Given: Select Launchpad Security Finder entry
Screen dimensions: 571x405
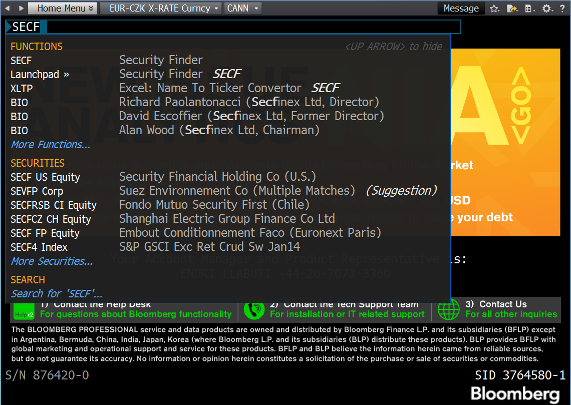Looking at the screenshot, I should click(x=228, y=74).
